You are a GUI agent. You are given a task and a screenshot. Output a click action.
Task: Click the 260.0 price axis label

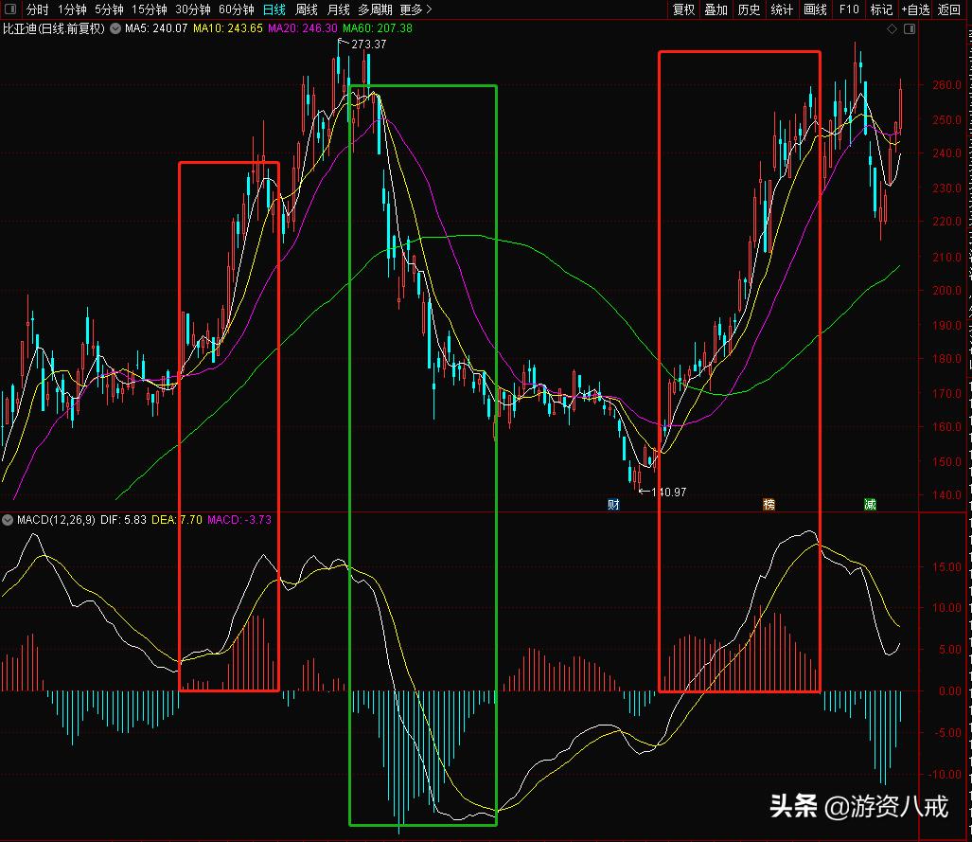tap(946, 85)
